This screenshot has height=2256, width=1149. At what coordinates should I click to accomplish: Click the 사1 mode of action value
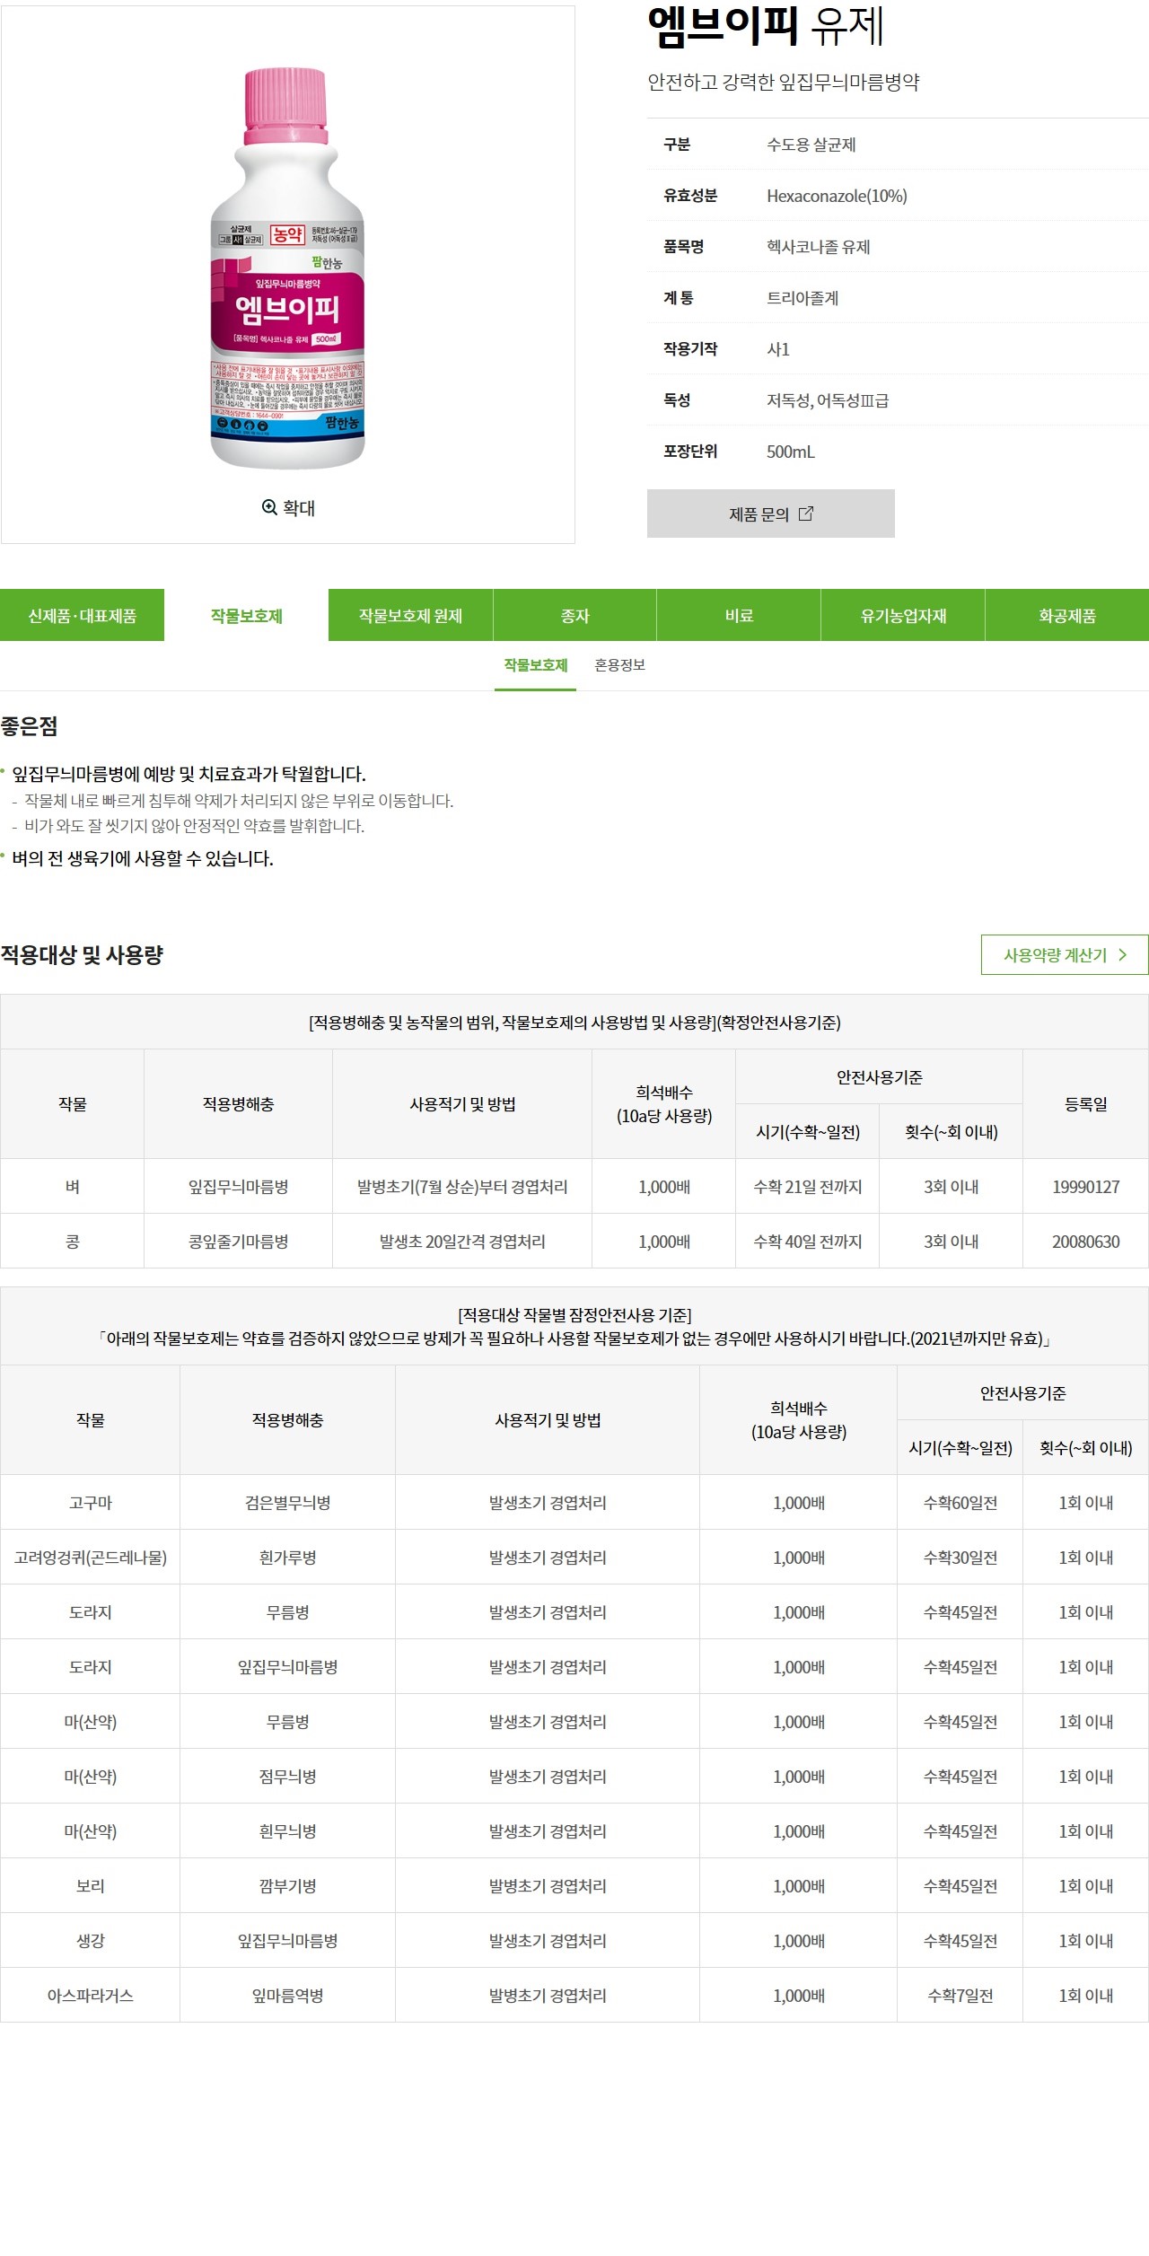point(778,349)
